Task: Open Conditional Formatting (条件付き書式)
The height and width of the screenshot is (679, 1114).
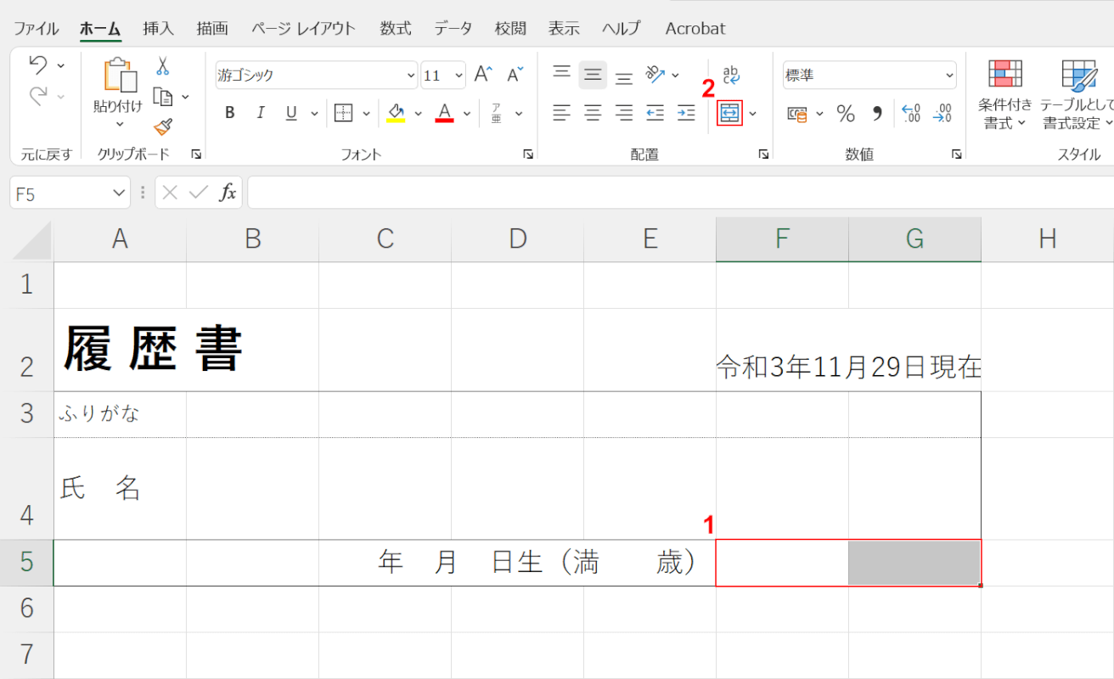Action: [1005, 95]
